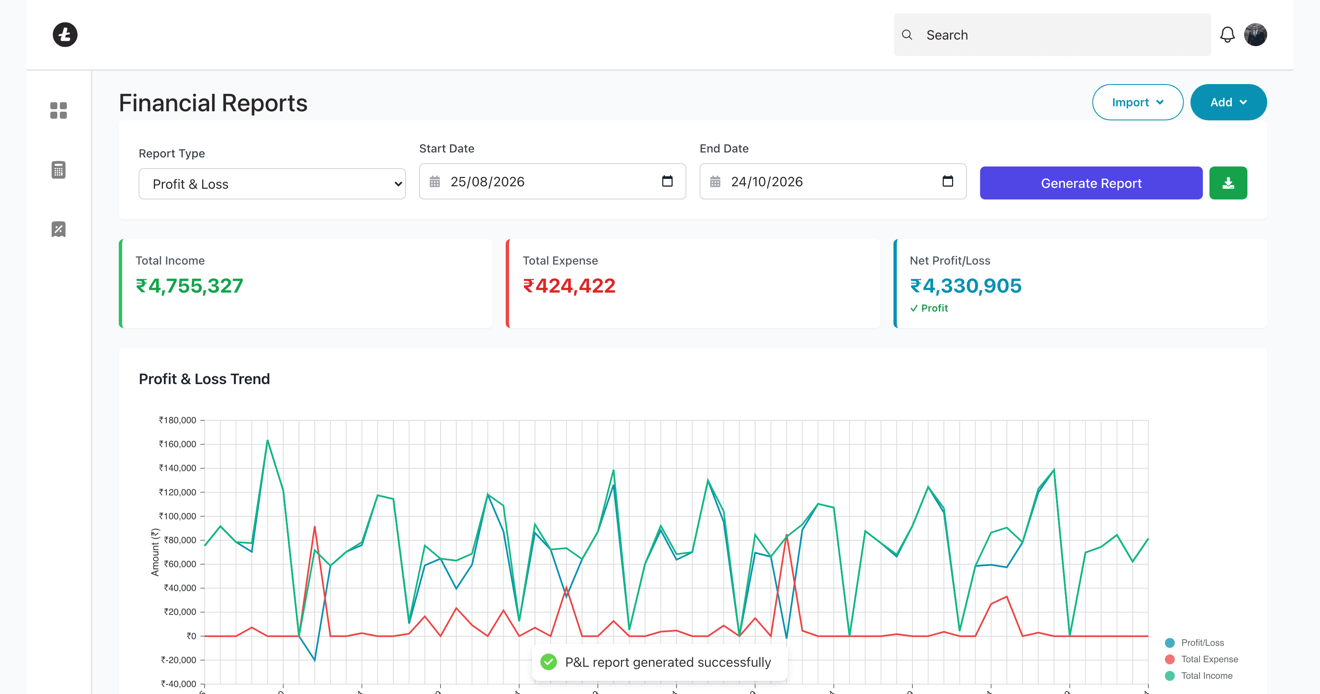
Task: Click the Start Date 25/08/2026 field
Action: 552,181
